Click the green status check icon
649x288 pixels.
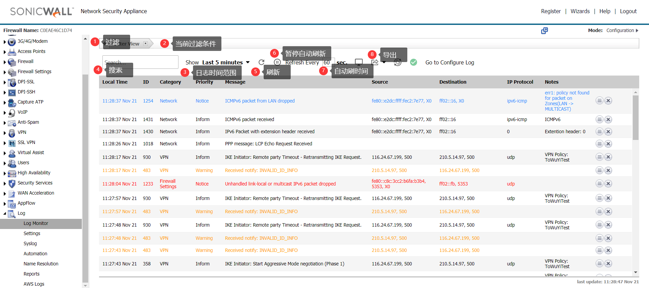pos(413,62)
